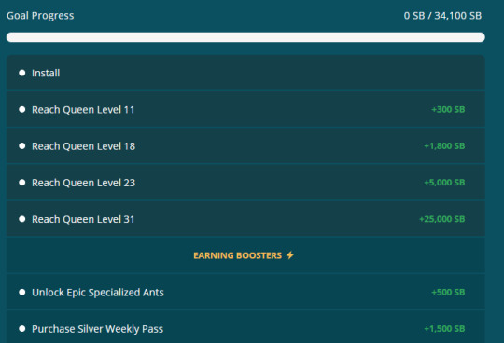Click bullet beside Reach Queen Level 18
The width and height of the screenshot is (504, 343).
click(22, 146)
